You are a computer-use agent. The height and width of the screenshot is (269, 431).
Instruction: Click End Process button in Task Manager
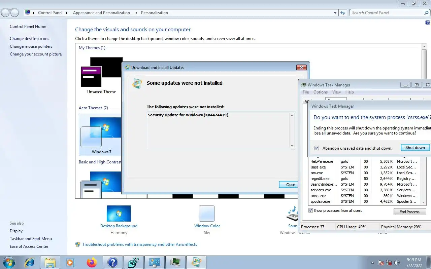point(409,212)
